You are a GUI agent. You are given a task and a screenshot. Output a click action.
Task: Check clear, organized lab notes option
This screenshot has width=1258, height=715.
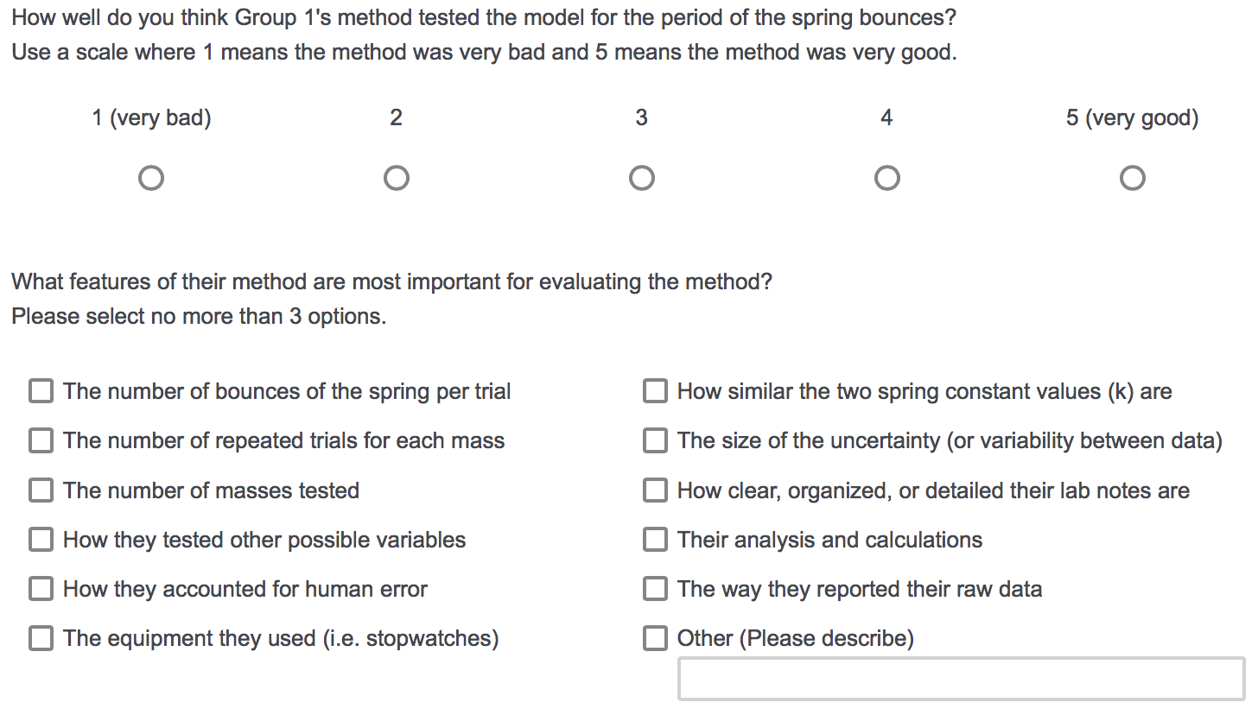click(x=655, y=490)
